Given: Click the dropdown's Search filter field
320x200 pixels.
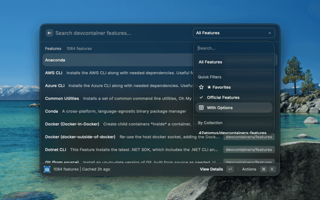Looking at the screenshot, I should tap(233, 48).
